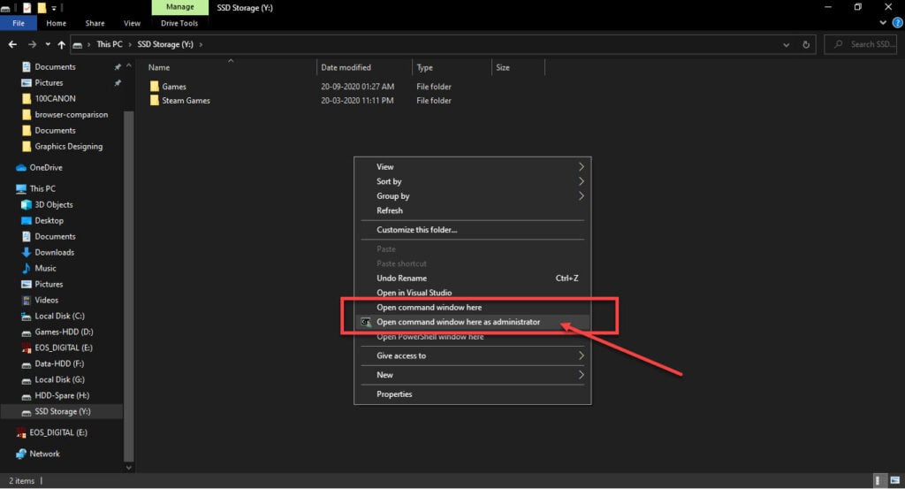Viewport: 905px width, 489px height.
Task: Open the recent locations dropdown arrow
Action: click(x=48, y=44)
